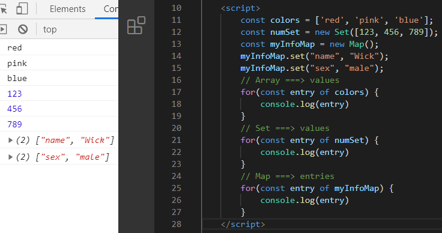
Task: Click the 'pink' console output line
Action: click(x=59, y=63)
